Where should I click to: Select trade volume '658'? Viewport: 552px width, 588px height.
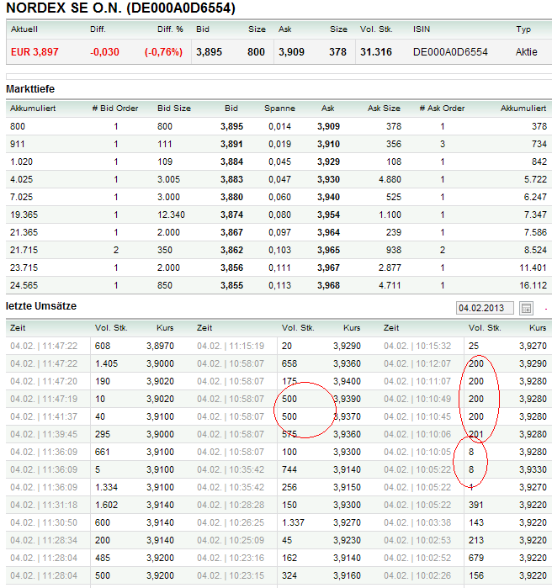pyautogui.click(x=289, y=363)
